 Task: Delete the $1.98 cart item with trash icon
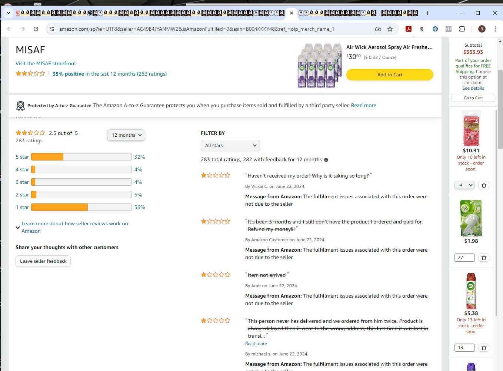tap(484, 258)
